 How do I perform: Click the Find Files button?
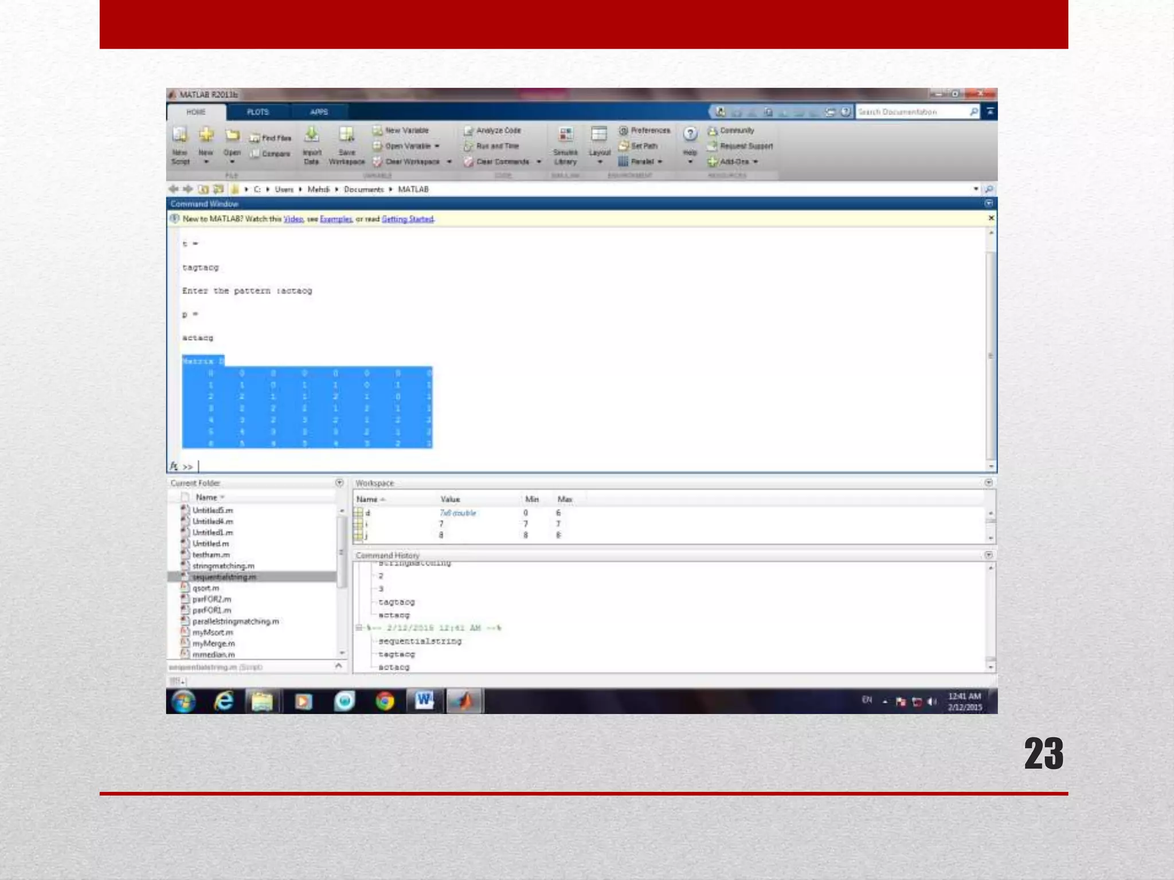pos(271,138)
